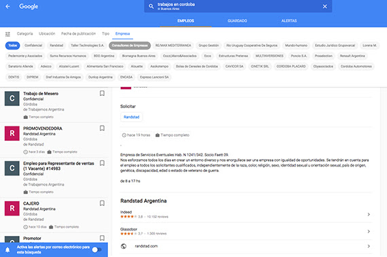The image size is (387, 257).
Task: Filter by ENCASA chip
Action: 126,77
